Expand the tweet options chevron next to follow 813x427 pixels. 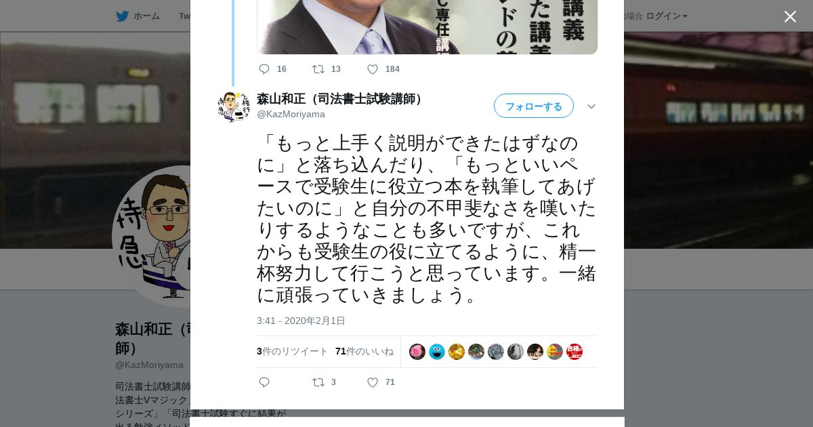591,106
